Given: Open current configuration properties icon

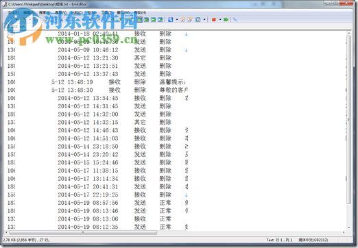Looking at the screenshot, I should pos(183,20).
